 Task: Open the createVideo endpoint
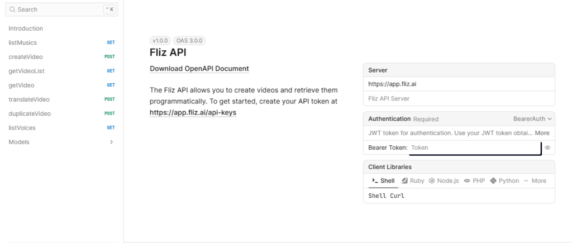click(26, 57)
